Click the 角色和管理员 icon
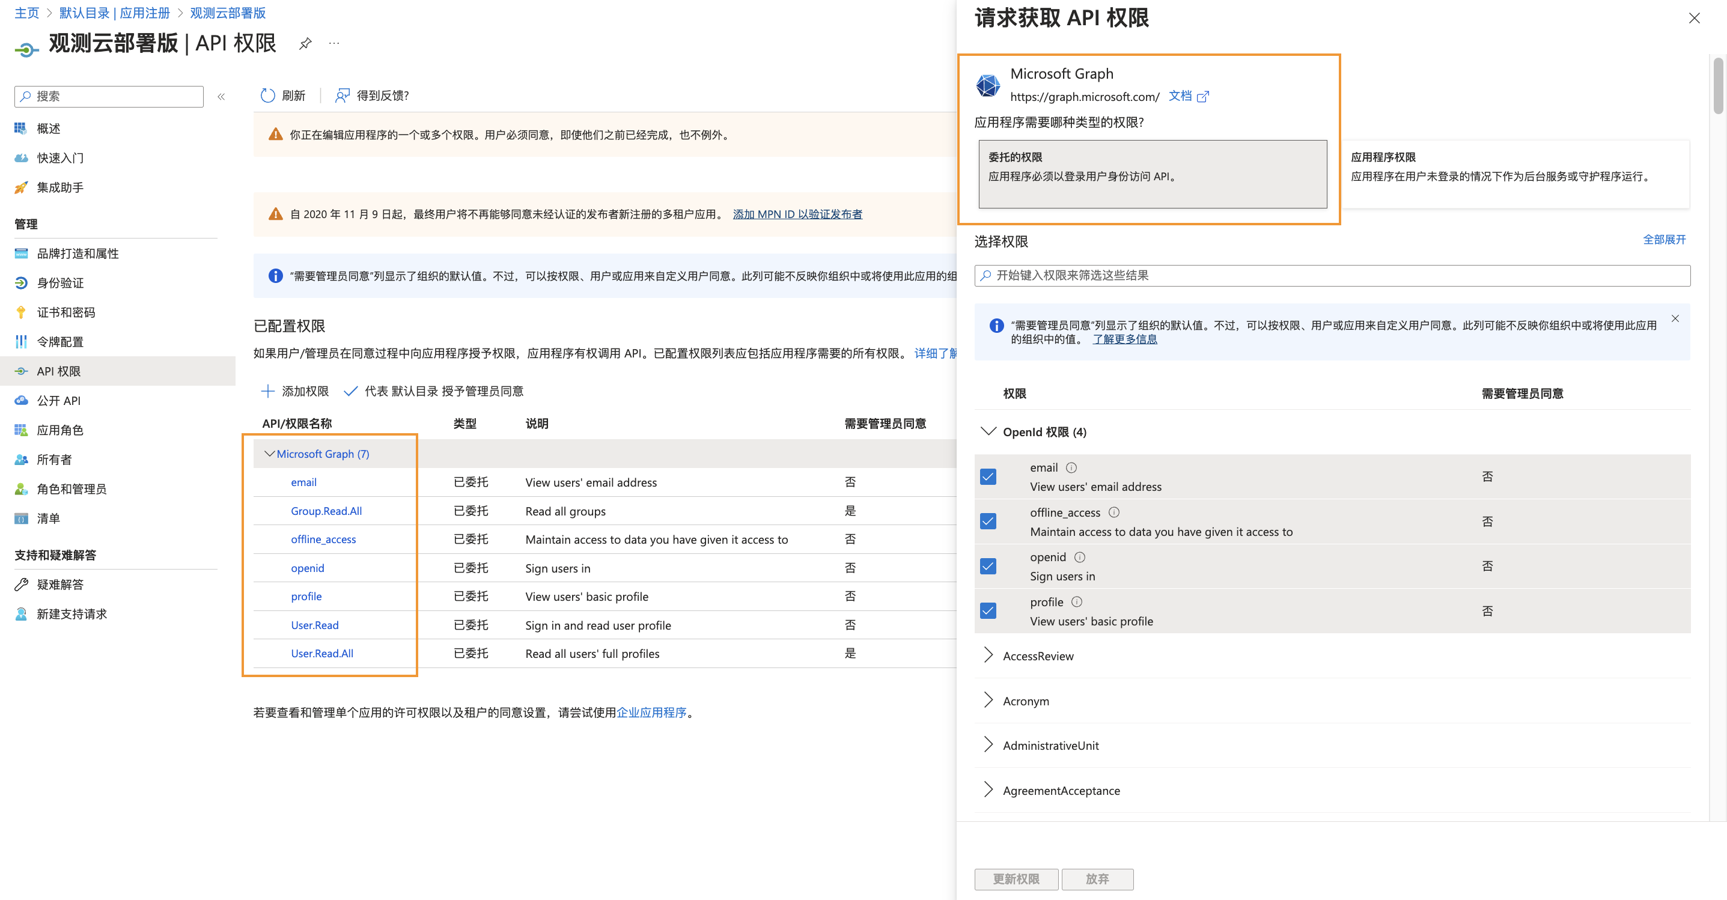 pos(22,489)
